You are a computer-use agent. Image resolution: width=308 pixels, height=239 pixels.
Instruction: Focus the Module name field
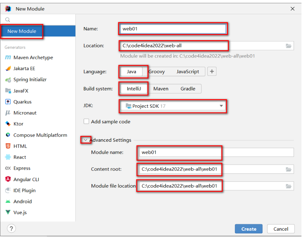tap(216, 152)
